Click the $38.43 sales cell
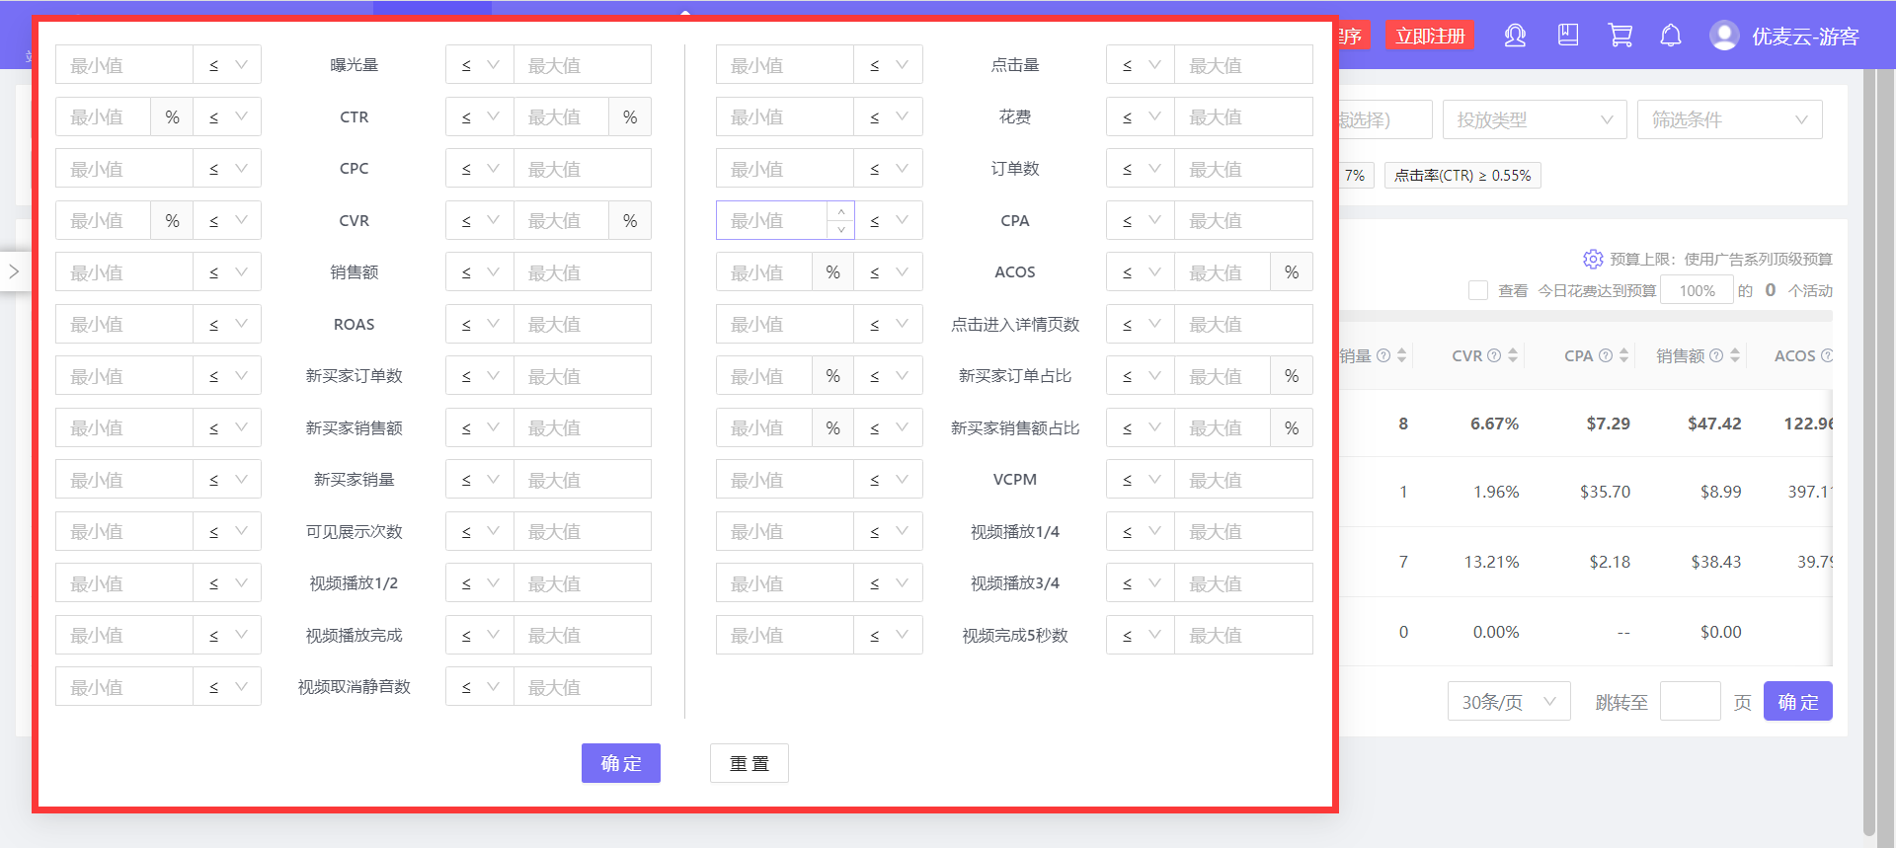Screen dimensions: 1896x848 [1716, 562]
